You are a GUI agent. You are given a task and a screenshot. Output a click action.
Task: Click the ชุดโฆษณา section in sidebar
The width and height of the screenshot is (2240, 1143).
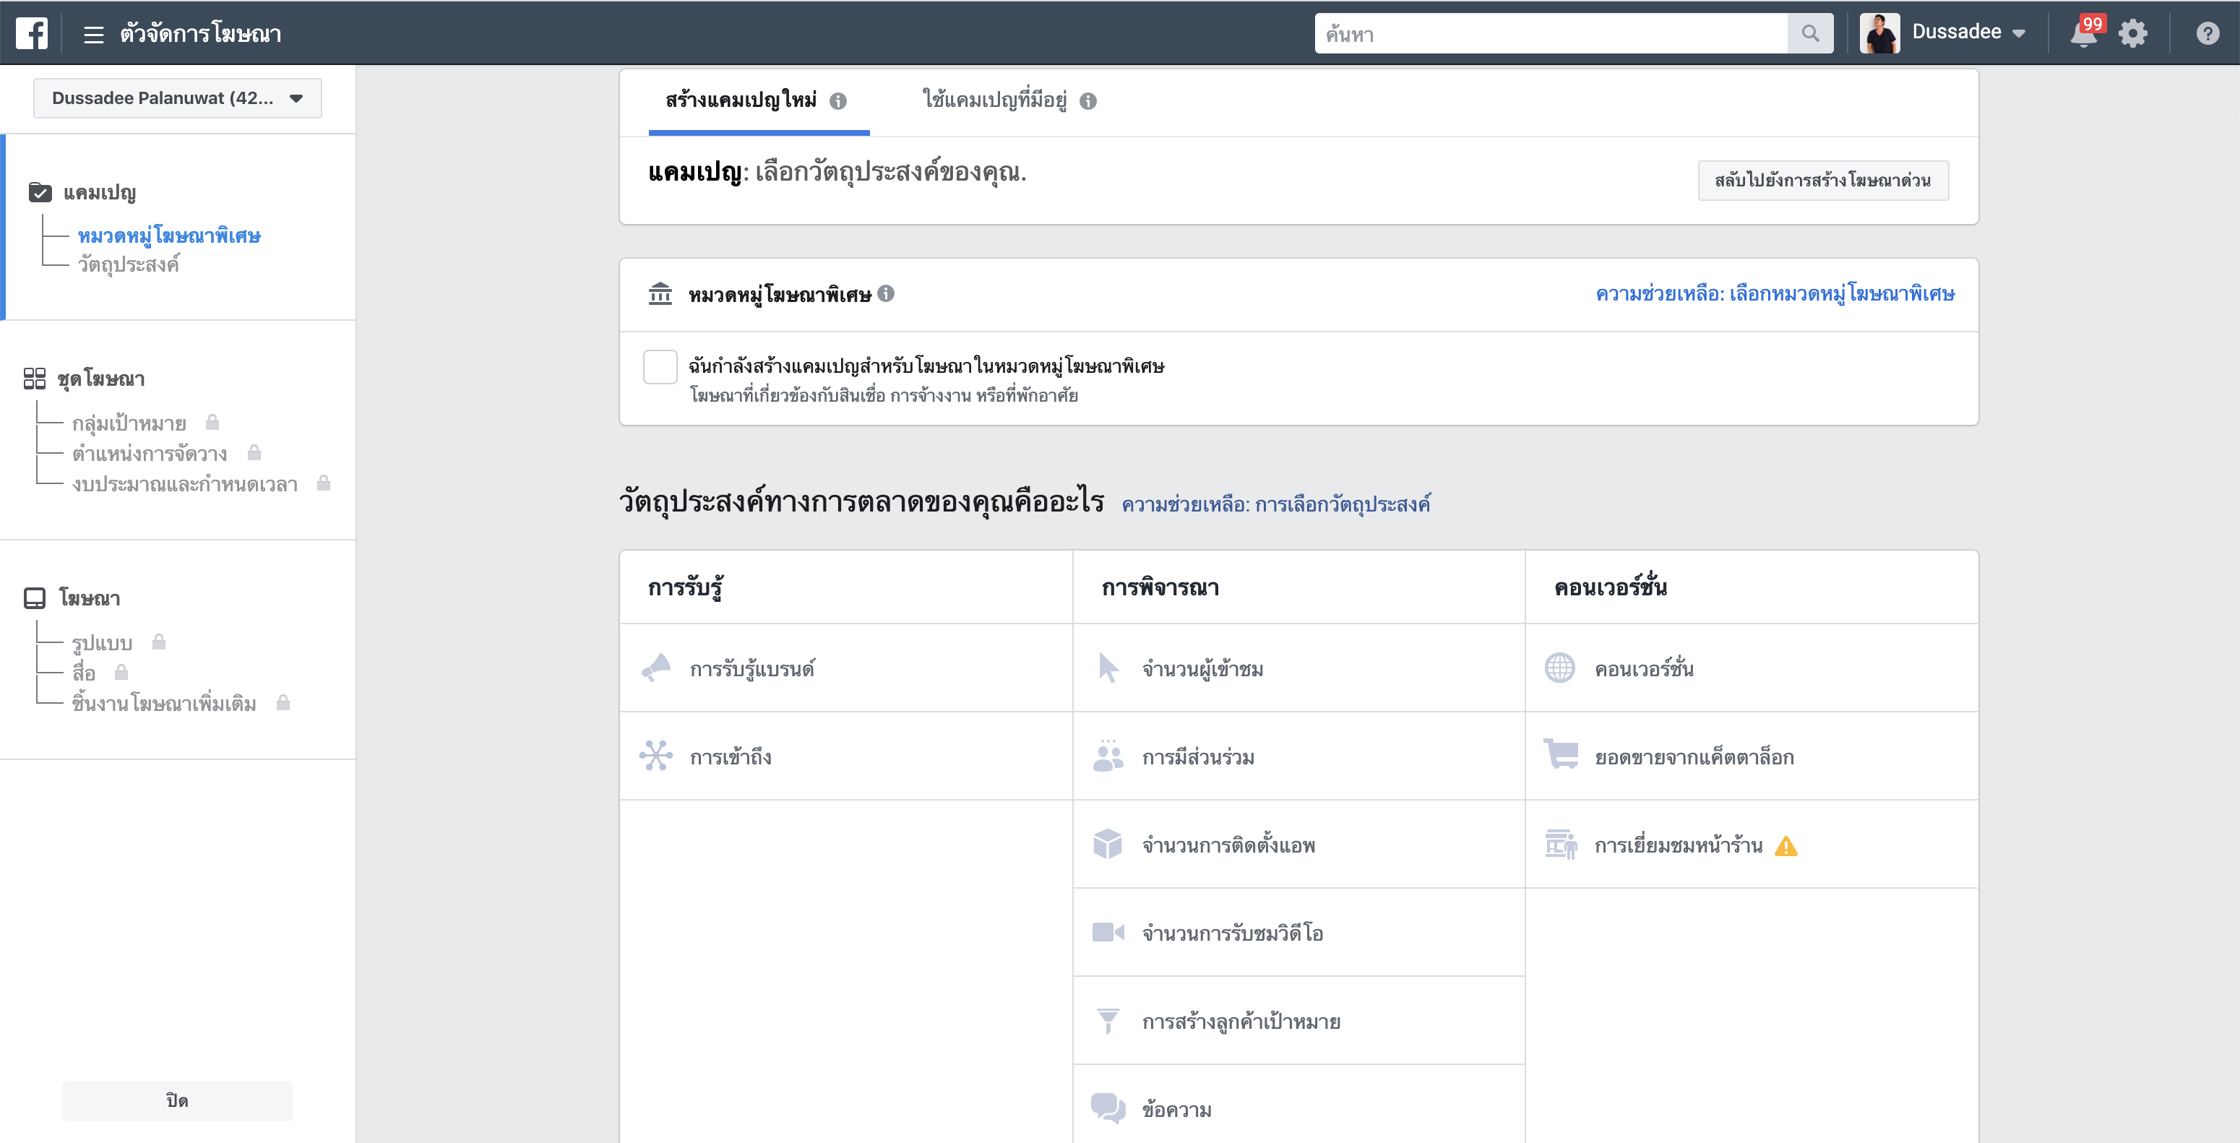click(x=101, y=379)
